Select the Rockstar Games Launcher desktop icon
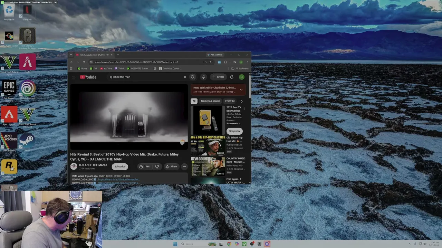This screenshot has height=248, width=442. (x=9, y=169)
